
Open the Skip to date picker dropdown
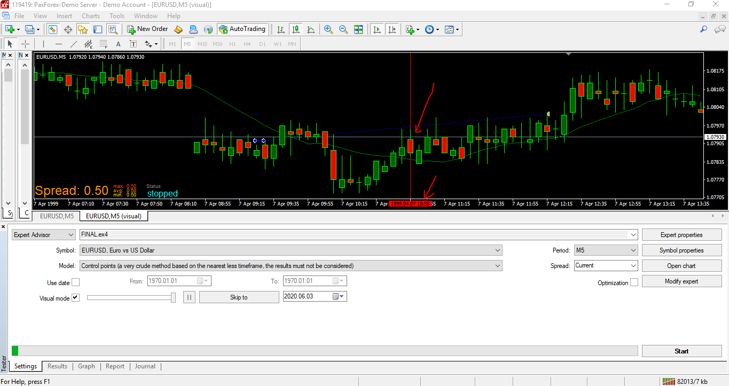point(339,297)
